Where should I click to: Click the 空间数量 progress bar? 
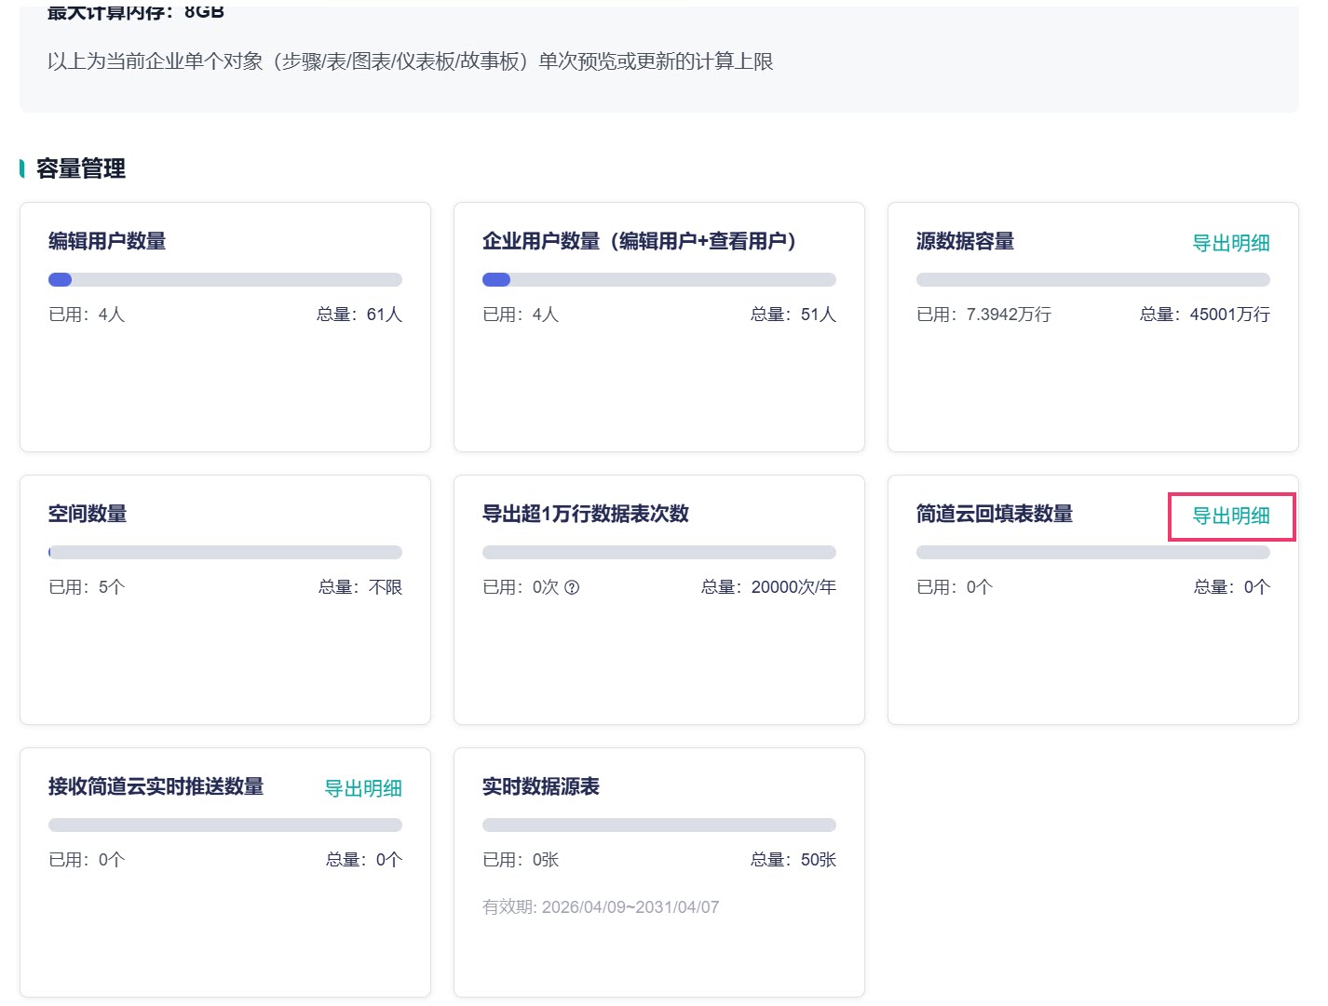[x=225, y=552]
